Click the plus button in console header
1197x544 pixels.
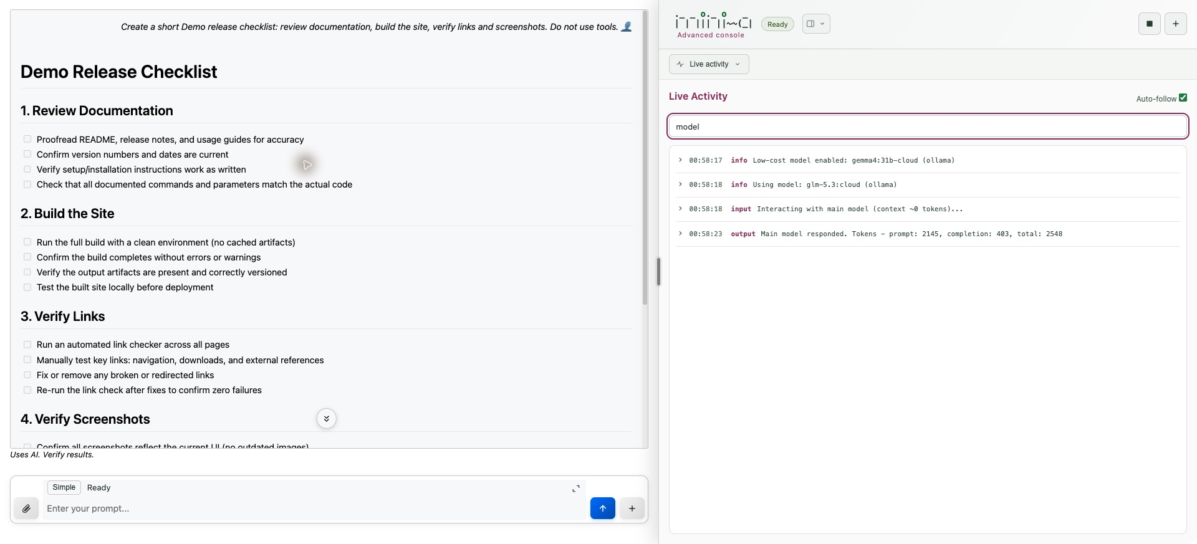click(1176, 24)
